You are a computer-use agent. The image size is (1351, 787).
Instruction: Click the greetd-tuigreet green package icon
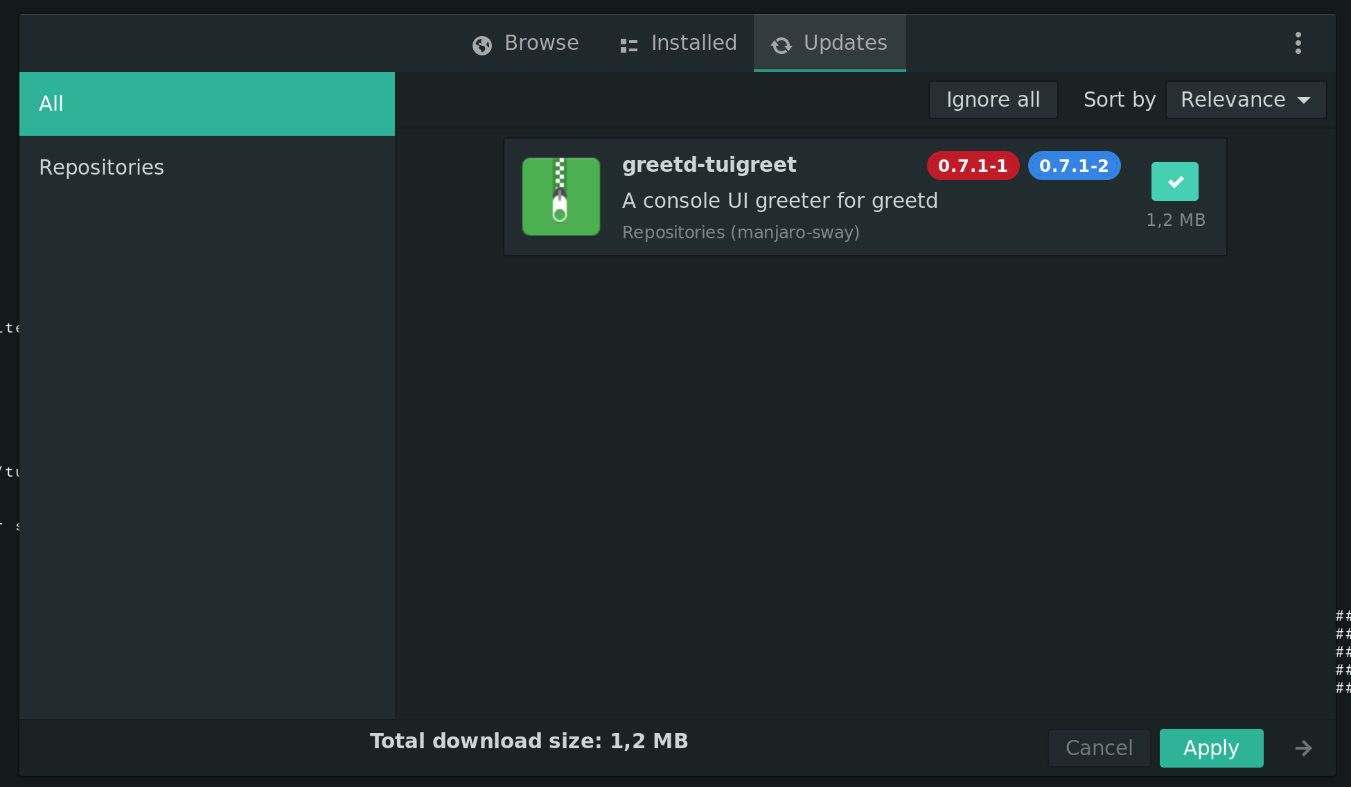[x=561, y=197]
